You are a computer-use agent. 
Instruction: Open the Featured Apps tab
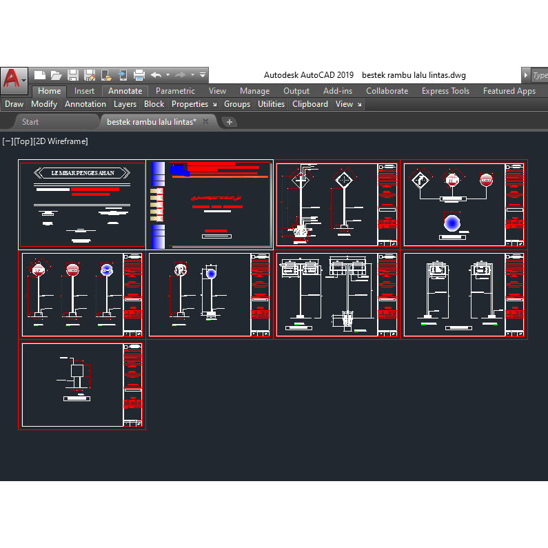(509, 91)
